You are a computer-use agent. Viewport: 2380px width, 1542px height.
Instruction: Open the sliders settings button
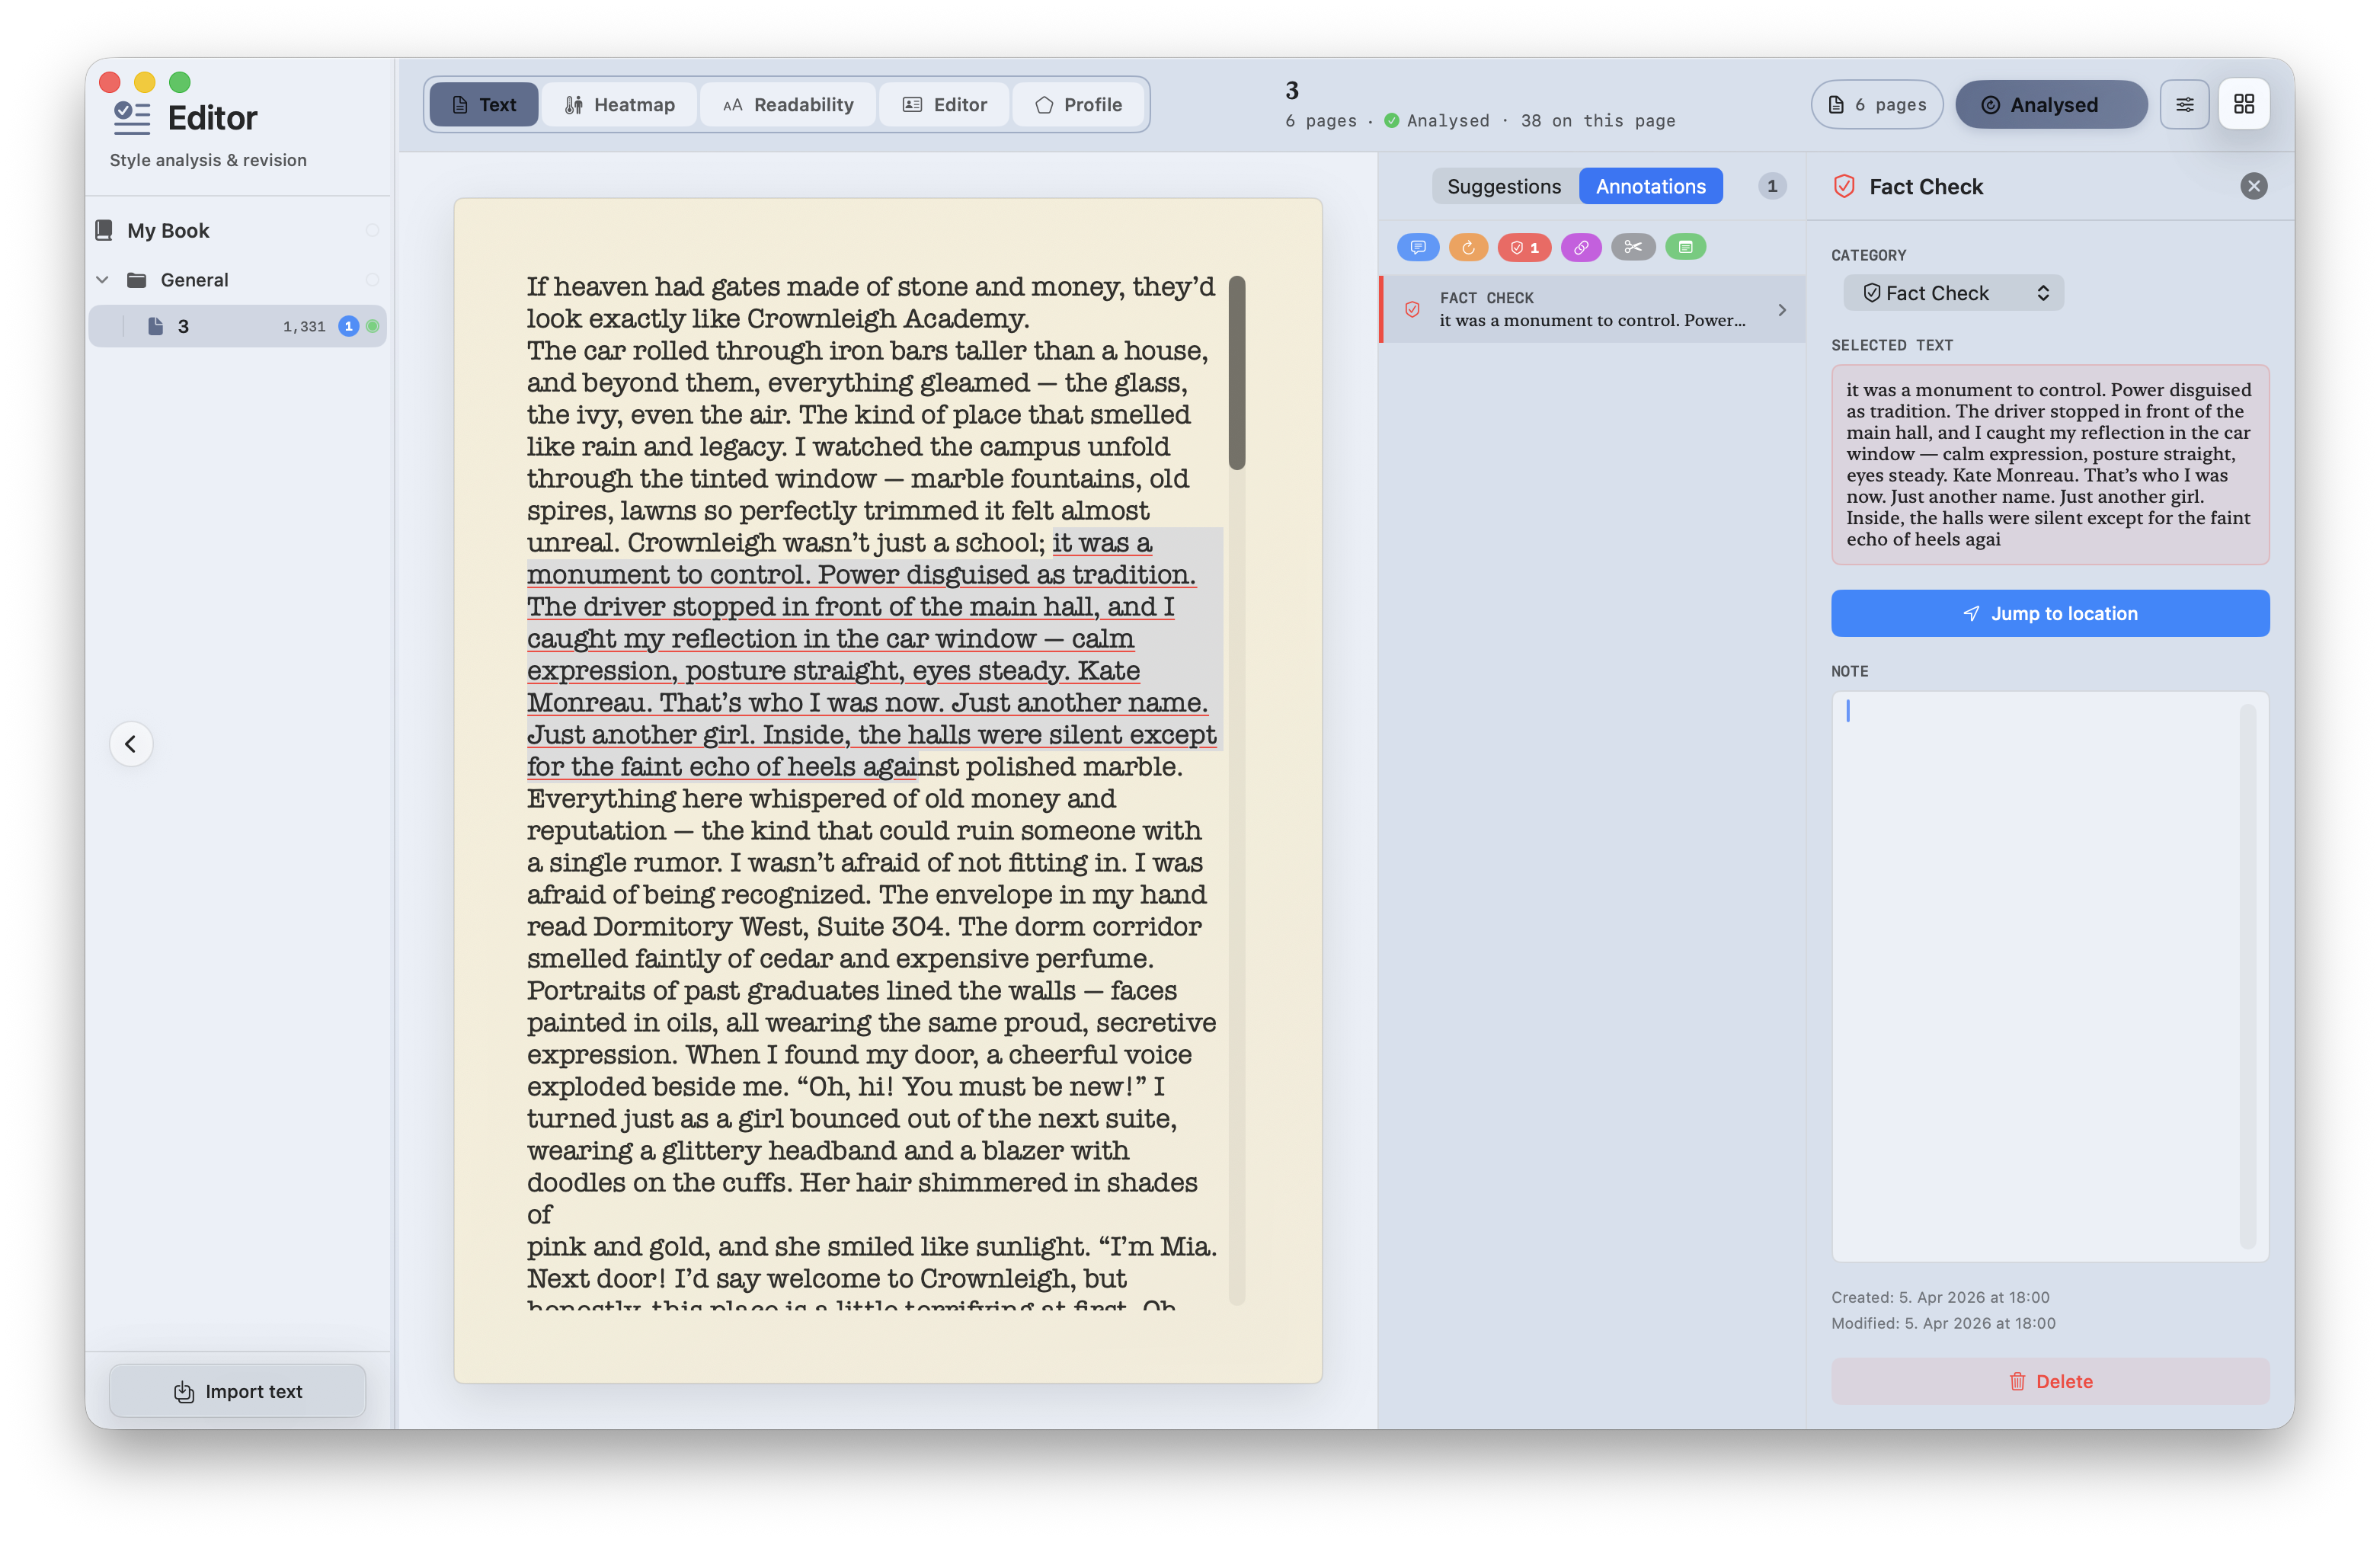(x=2184, y=105)
